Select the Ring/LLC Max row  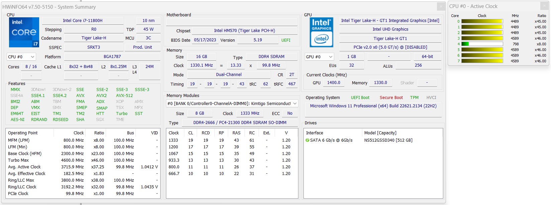pos(83,180)
